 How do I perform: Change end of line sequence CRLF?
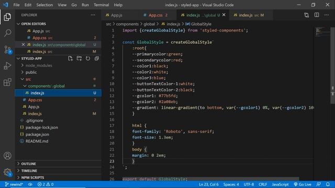click(x=263, y=184)
